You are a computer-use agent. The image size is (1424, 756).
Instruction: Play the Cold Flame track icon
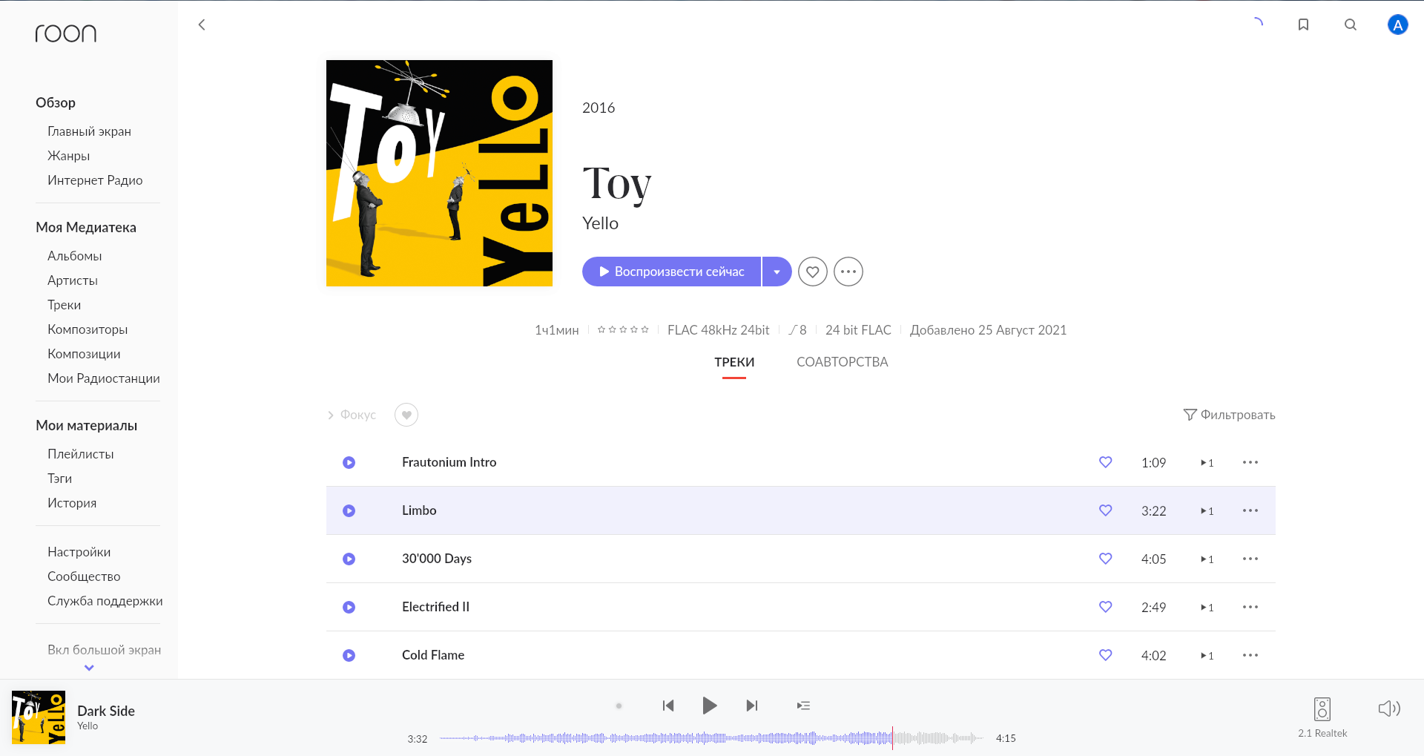[349, 655]
